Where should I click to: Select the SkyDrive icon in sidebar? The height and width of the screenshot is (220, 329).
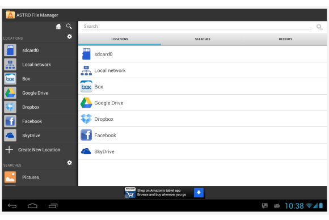coord(10,136)
